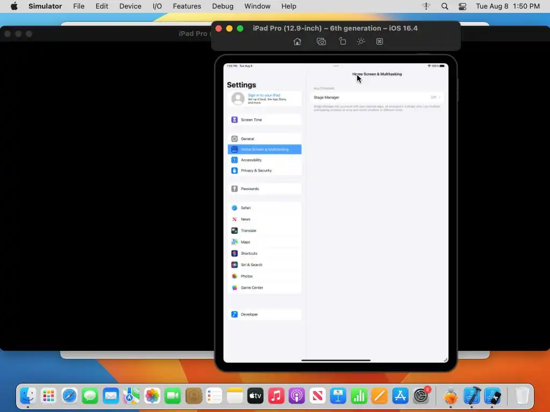This screenshot has width=550, height=412.
Task: Open Mail from the Dock
Action: pyautogui.click(x=111, y=396)
